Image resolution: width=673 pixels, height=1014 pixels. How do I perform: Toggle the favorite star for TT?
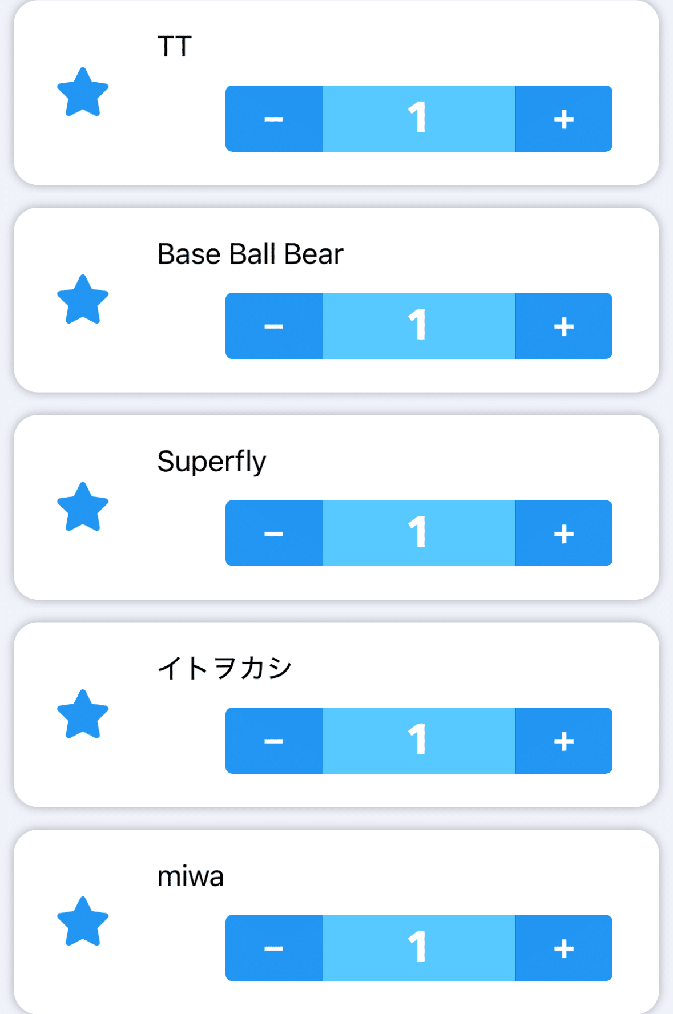coord(83,92)
